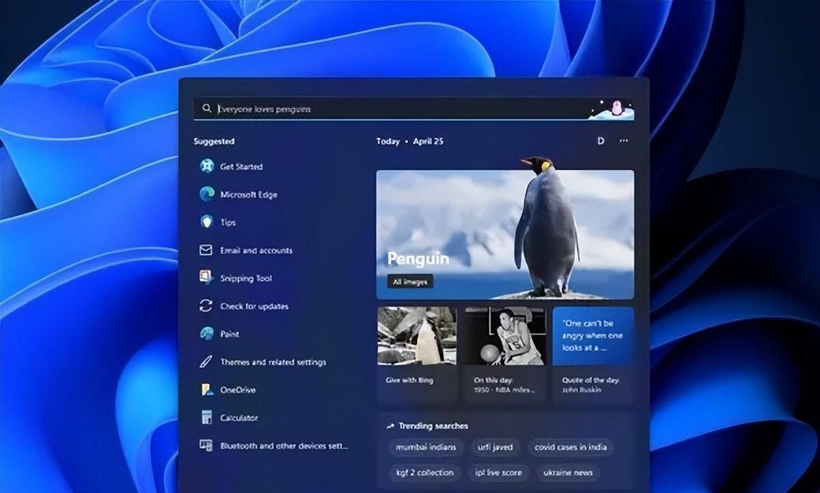820x493 pixels.
Task: Click the Check for updates text
Action: [254, 307]
